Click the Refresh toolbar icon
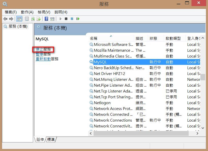208x151 pixels. pyautogui.click(x=33, y=19)
